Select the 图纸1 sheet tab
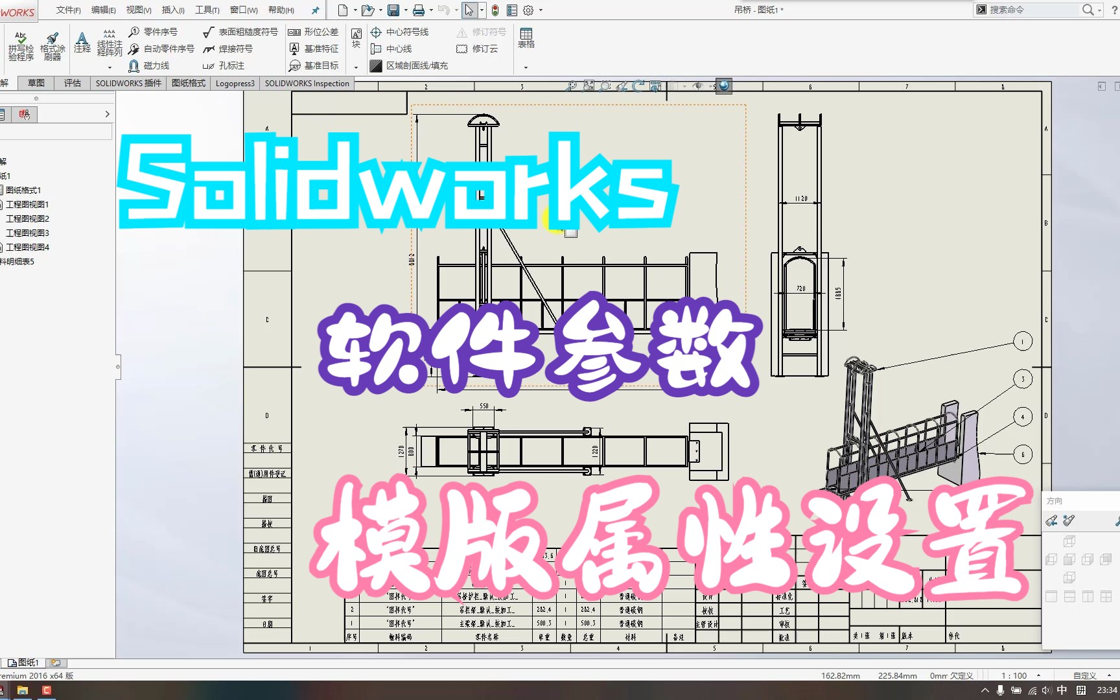The width and height of the screenshot is (1120, 700). coord(23,662)
